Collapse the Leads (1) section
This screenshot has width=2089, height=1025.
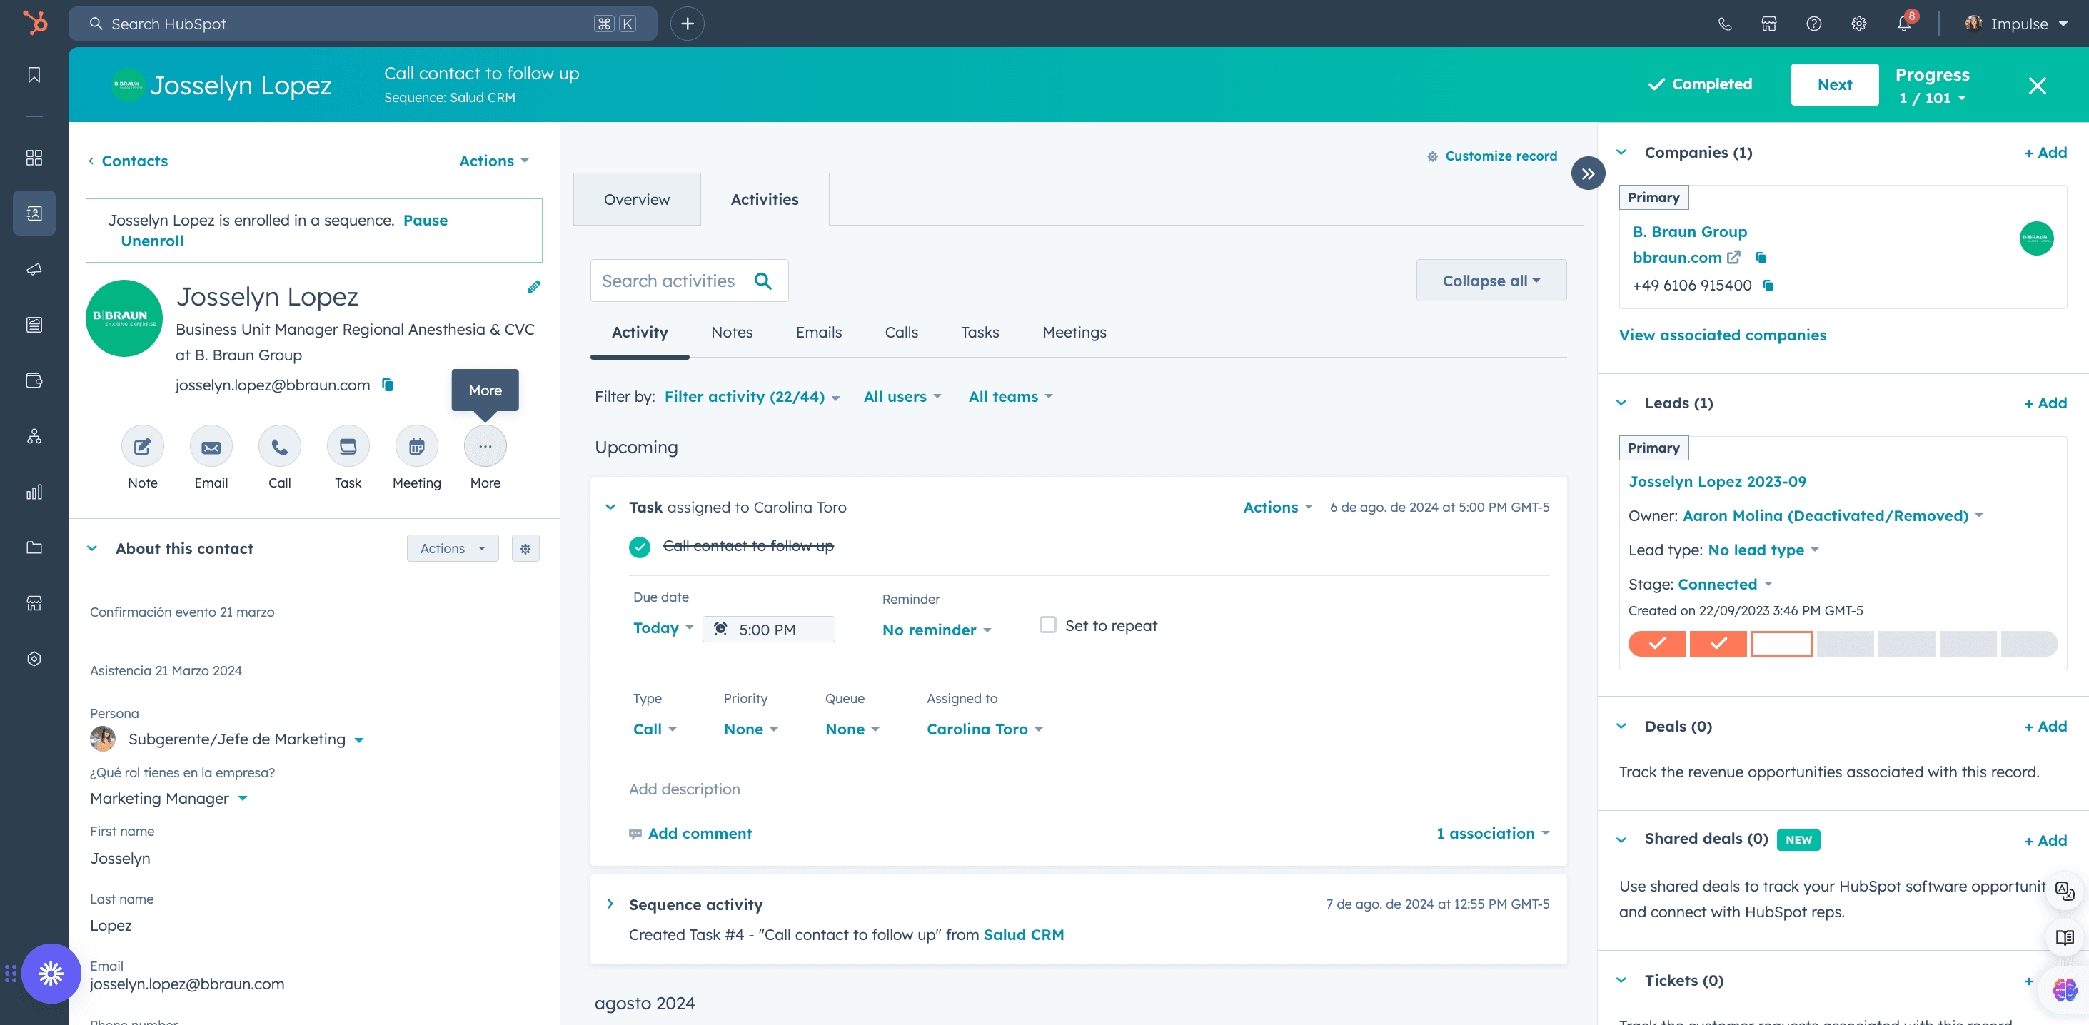(x=1621, y=402)
